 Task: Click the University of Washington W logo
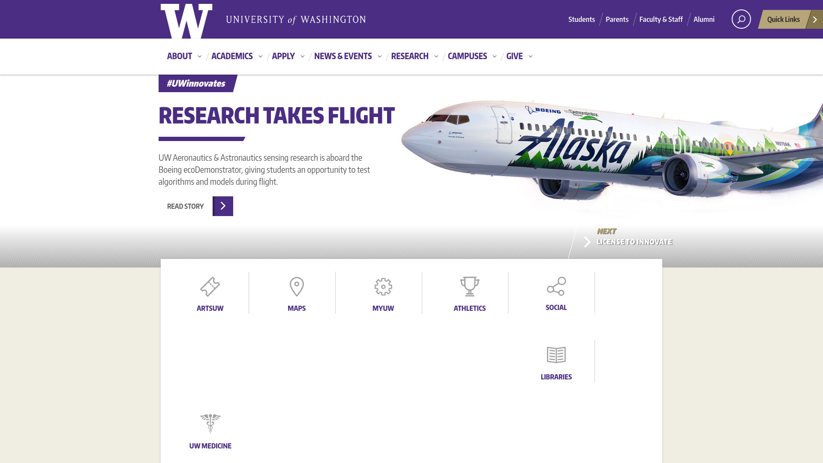186,21
